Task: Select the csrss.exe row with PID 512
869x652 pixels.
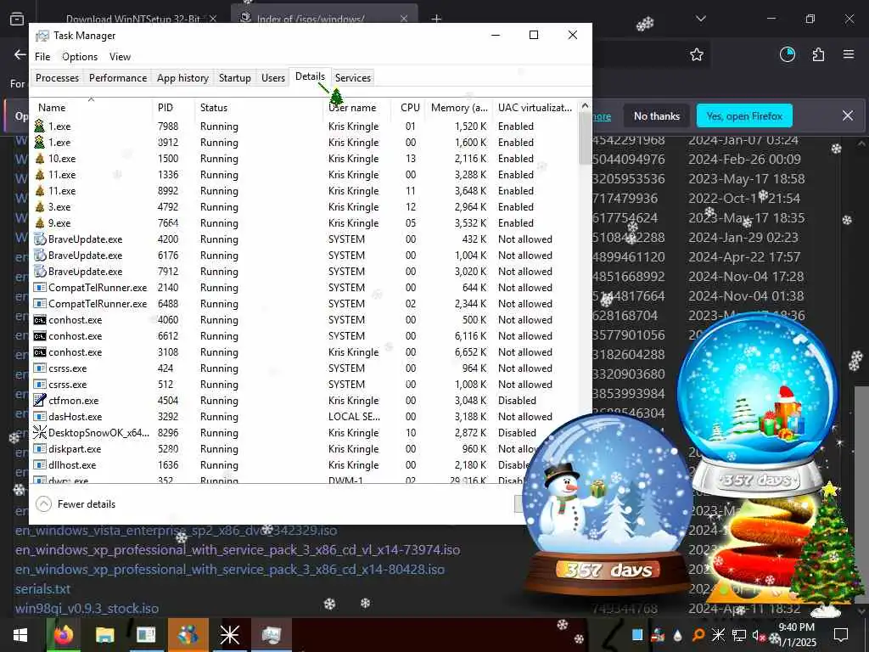Action: pyautogui.click(x=305, y=385)
